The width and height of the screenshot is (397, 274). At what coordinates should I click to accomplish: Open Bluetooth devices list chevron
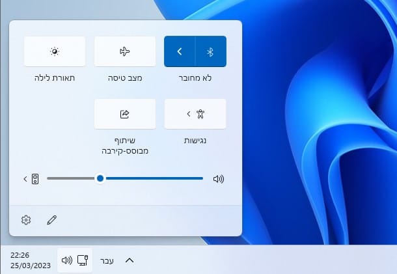tap(180, 51)
